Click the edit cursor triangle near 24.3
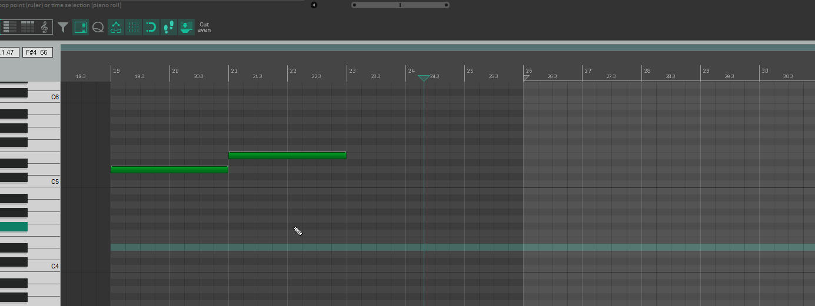The height and width of the screenshot is (306, 815). [x=424, y=78]
